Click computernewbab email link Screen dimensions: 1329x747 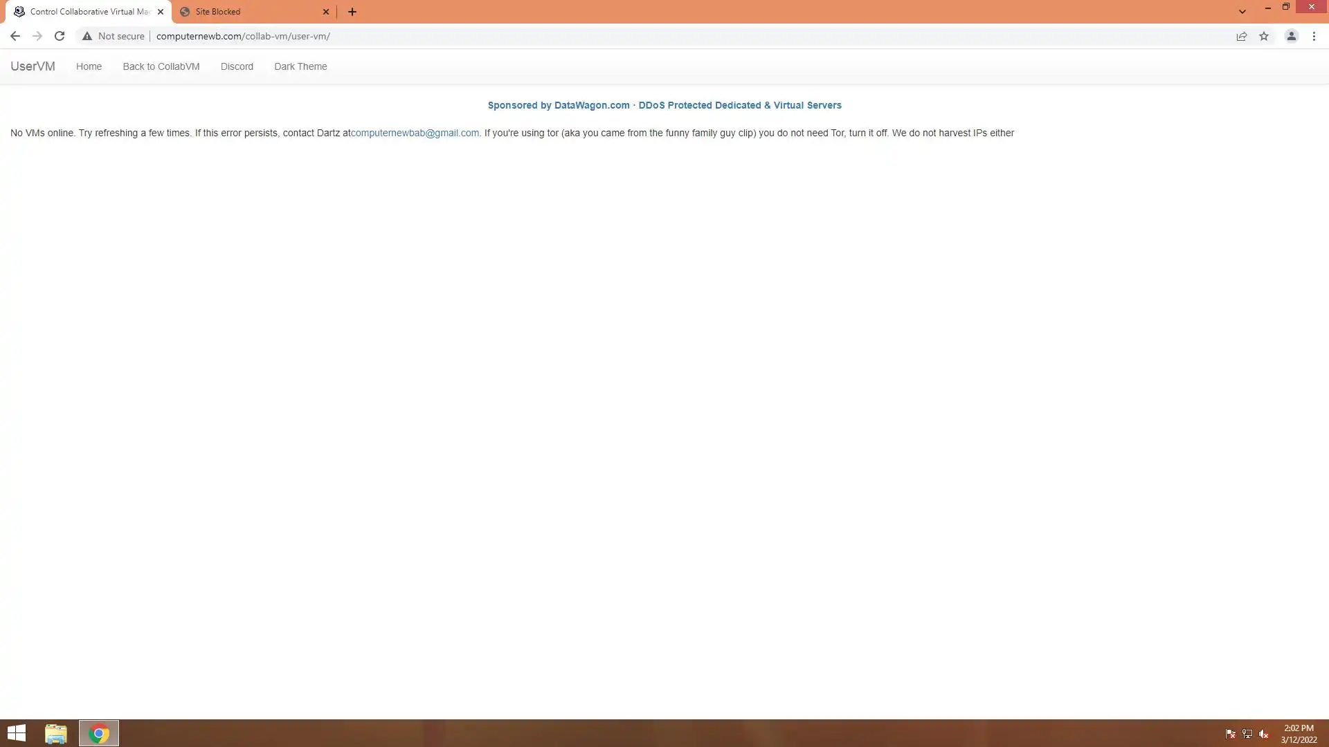(415, 133)
